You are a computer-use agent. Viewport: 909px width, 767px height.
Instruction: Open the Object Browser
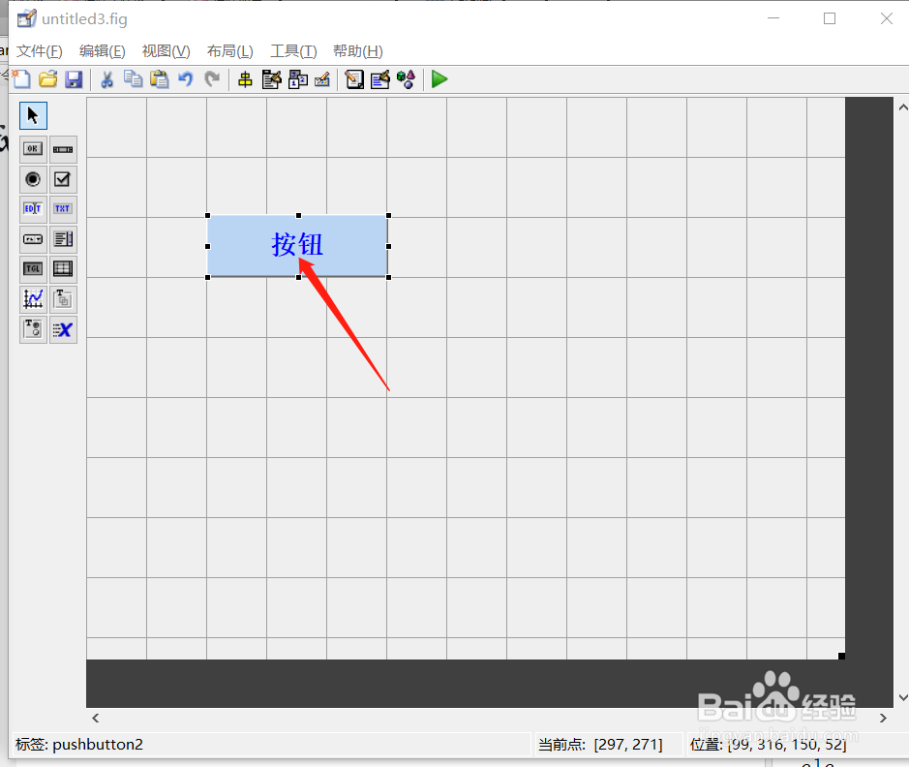(407, 79)
